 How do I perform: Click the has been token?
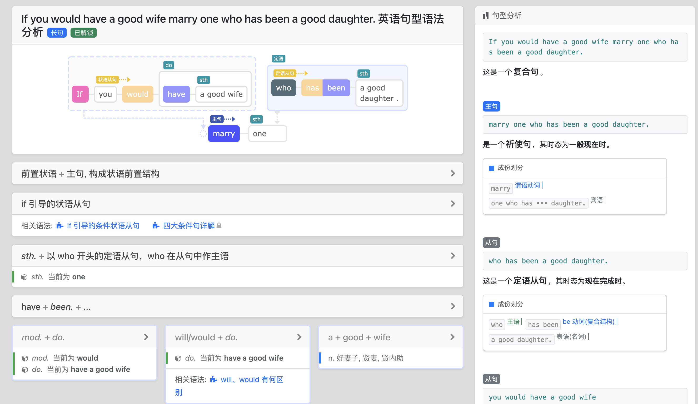pyautogui.click(x=543, y=325)
